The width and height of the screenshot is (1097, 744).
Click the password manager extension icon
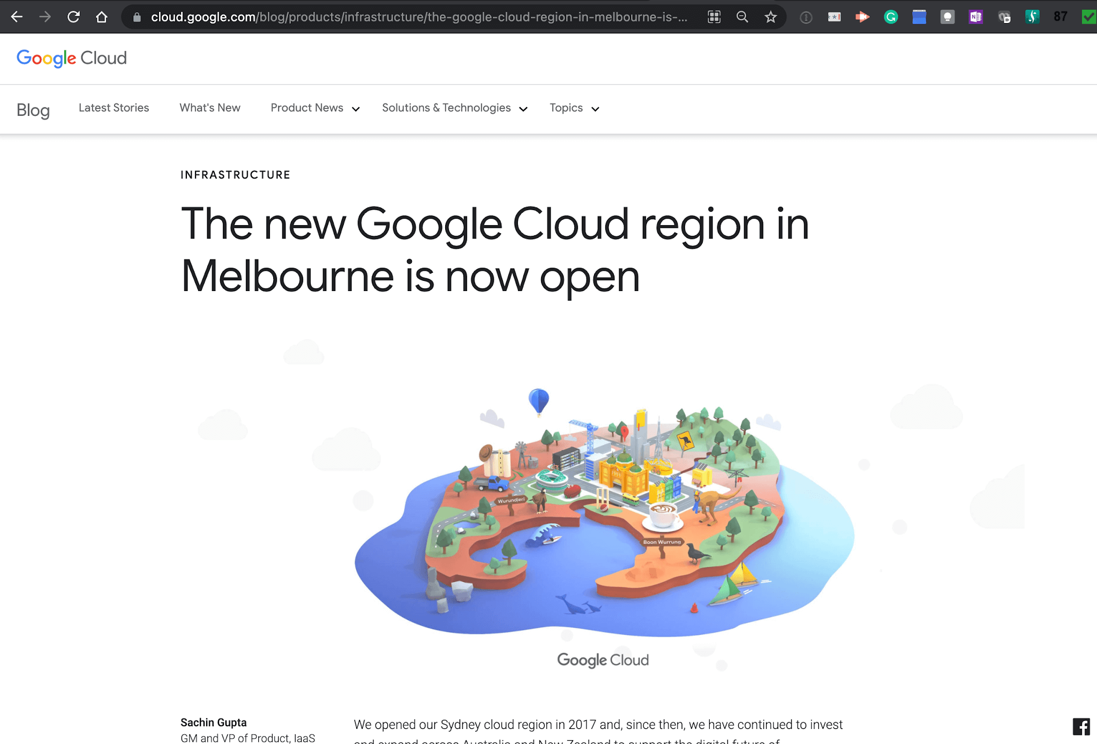pyautogui.click(x=834, y=17)
